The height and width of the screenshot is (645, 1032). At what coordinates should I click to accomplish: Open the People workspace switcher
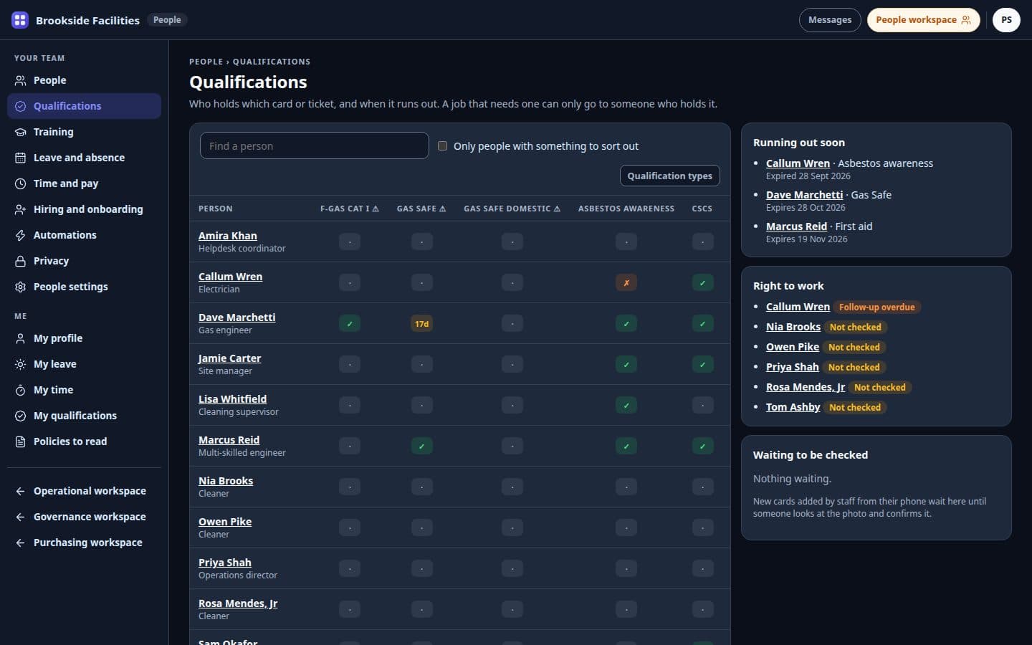[923, 20]
